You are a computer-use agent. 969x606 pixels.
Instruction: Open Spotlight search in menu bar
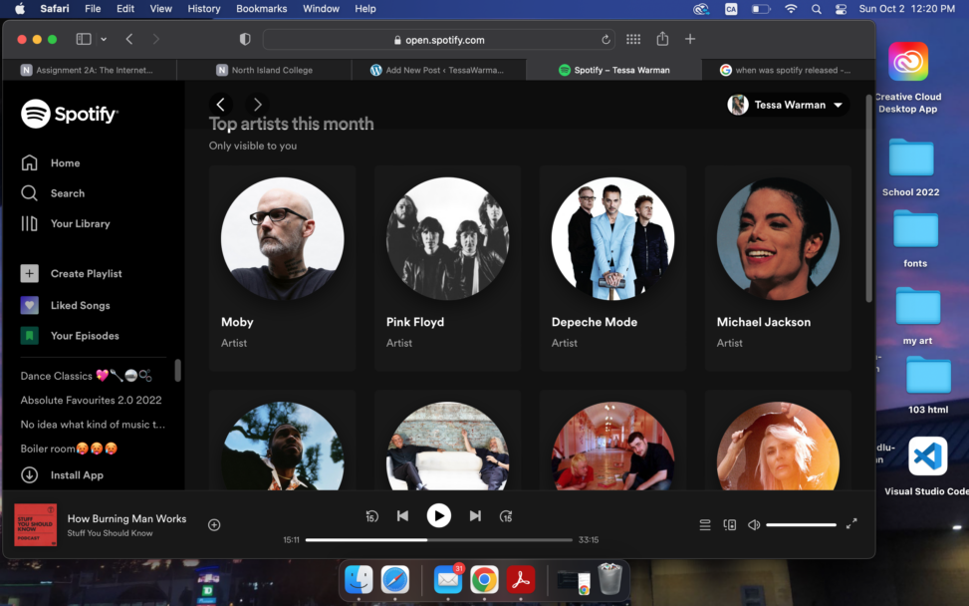[x=817, y=9]
